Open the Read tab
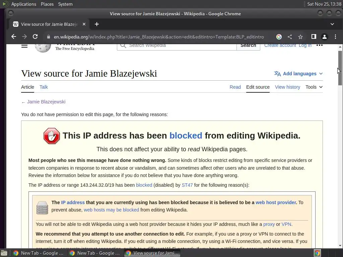Viewport: 343px width, 257px height. [235, 87]
